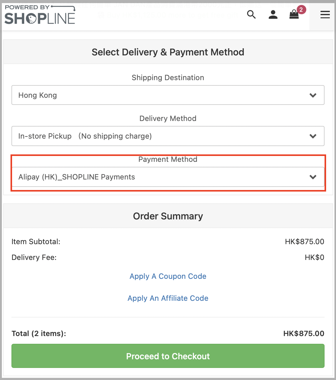Click the bold total HK$875.00 amount
Viewport: 336px width, 380px height.
[304, 334]
